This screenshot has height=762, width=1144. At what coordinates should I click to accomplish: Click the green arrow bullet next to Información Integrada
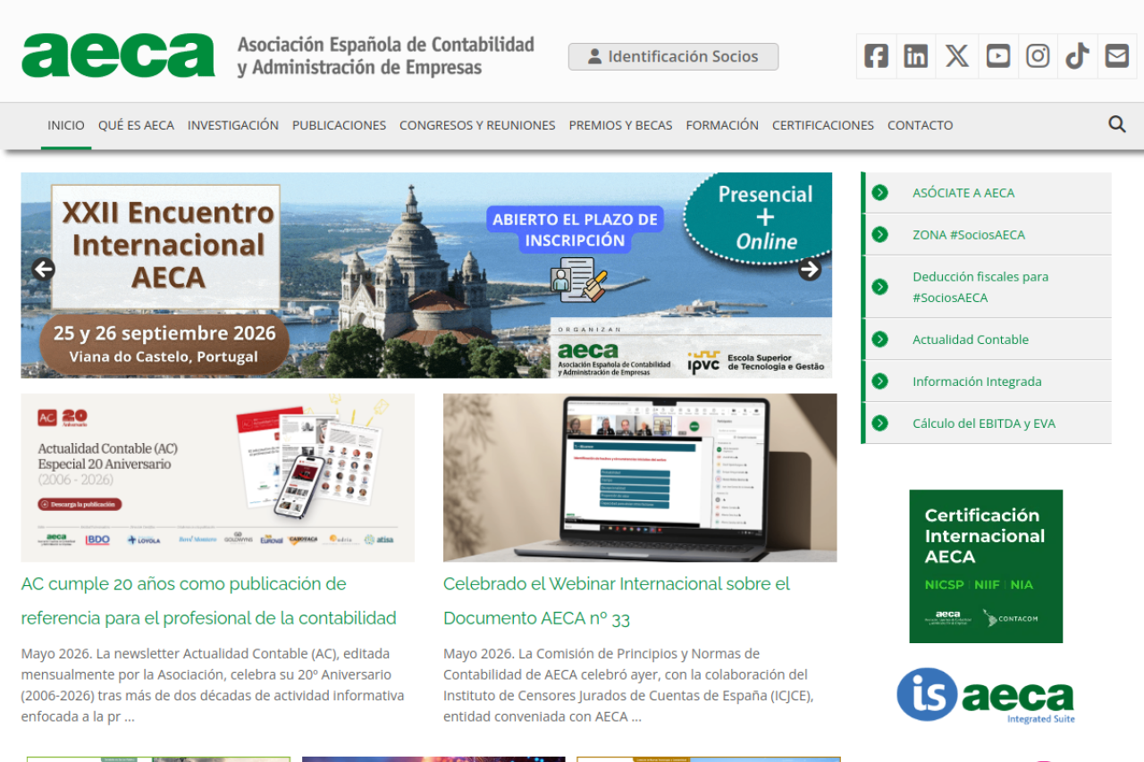[880, 381]
